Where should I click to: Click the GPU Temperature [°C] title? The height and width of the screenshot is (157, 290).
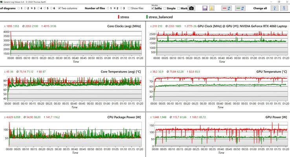click(272, 72)
